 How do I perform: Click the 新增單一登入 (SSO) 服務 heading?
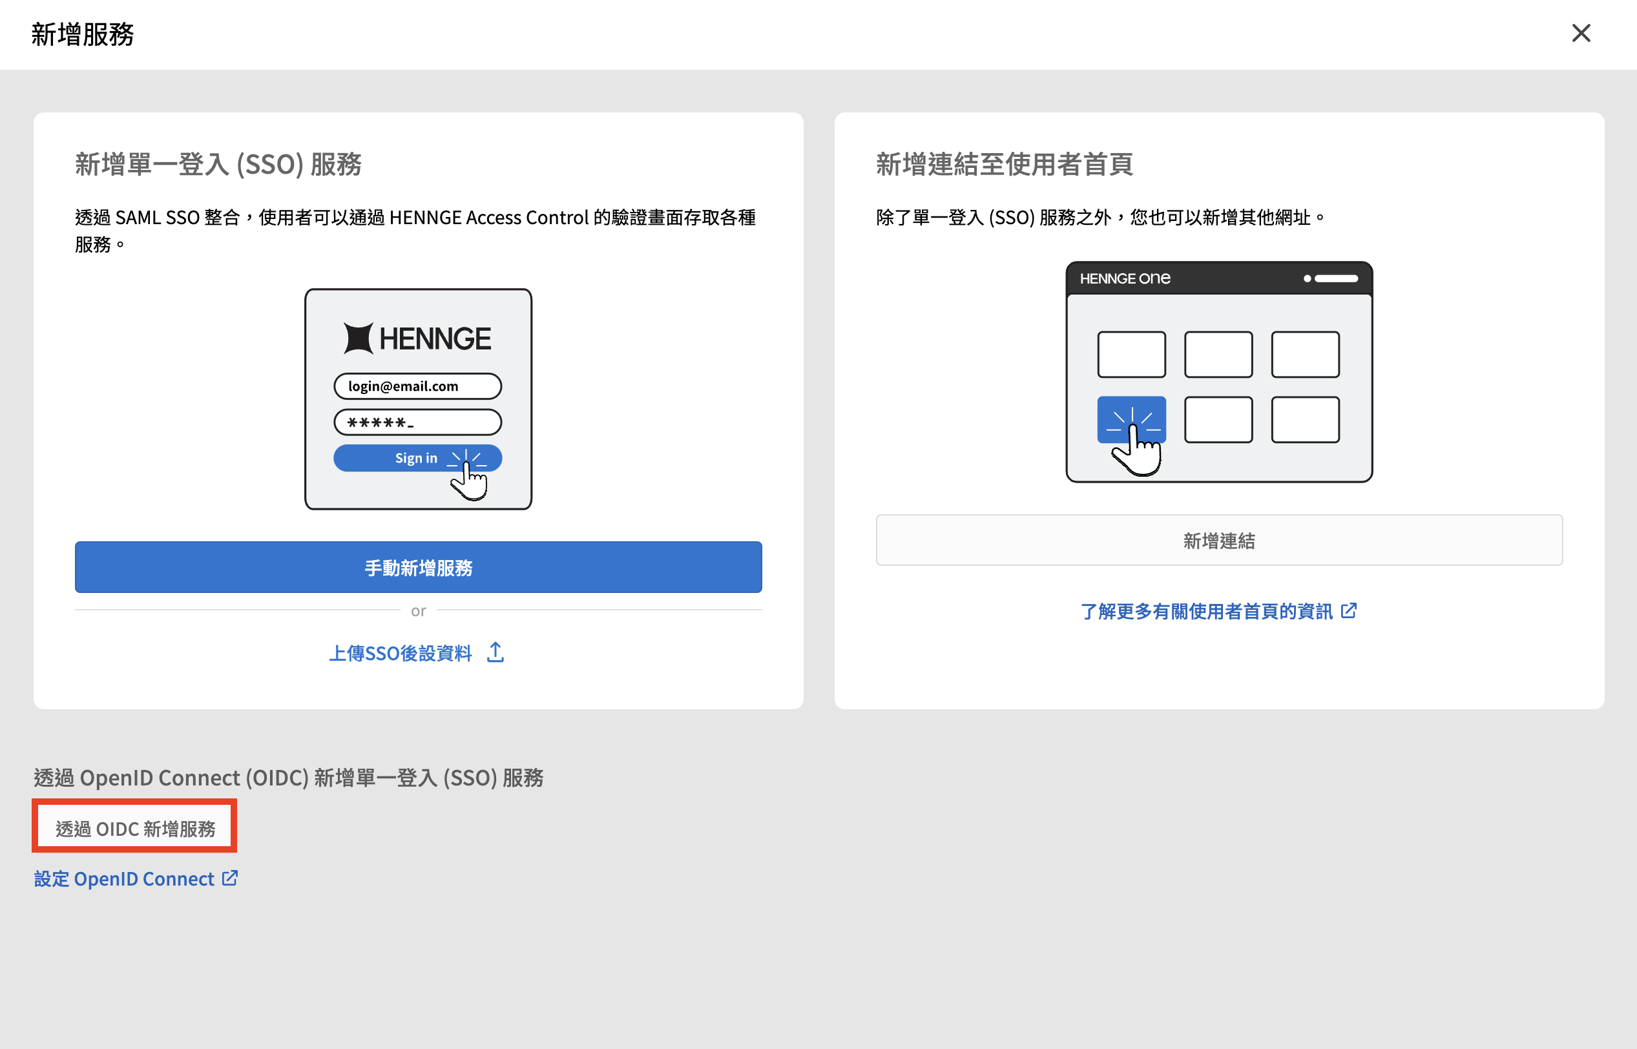point(218,164)
